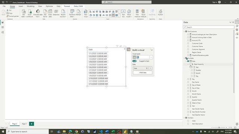This screenshot has width=239, height=134.
Task: Click the SQL Server icon
Action: point(45,13)
